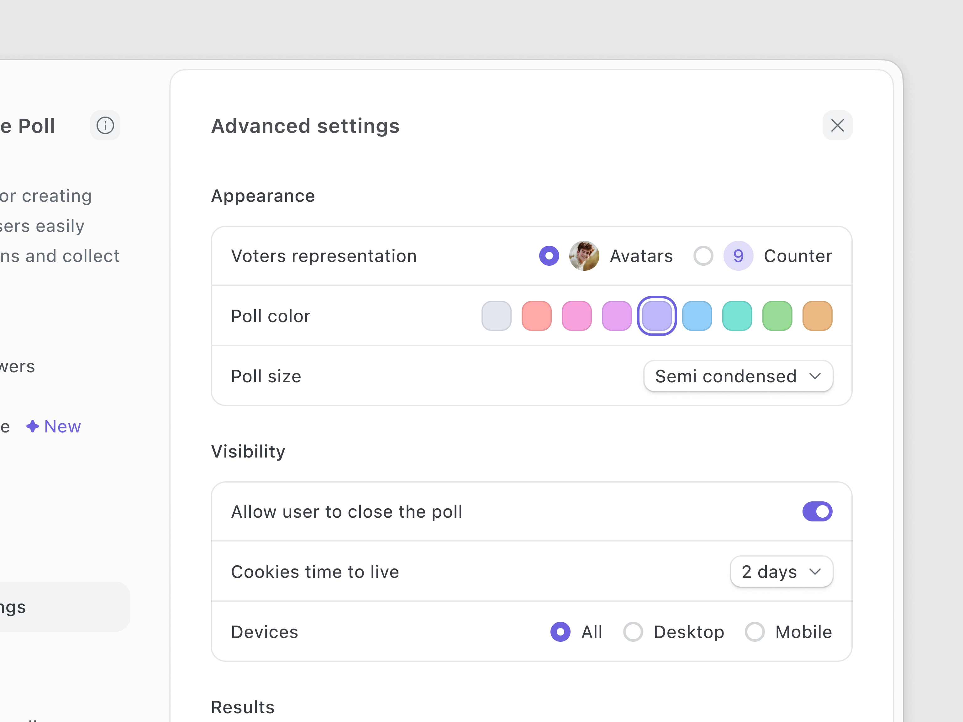Viewport: 963px width, 722px height.
Task: Click the Appearance section label
Action: point(262,196)
